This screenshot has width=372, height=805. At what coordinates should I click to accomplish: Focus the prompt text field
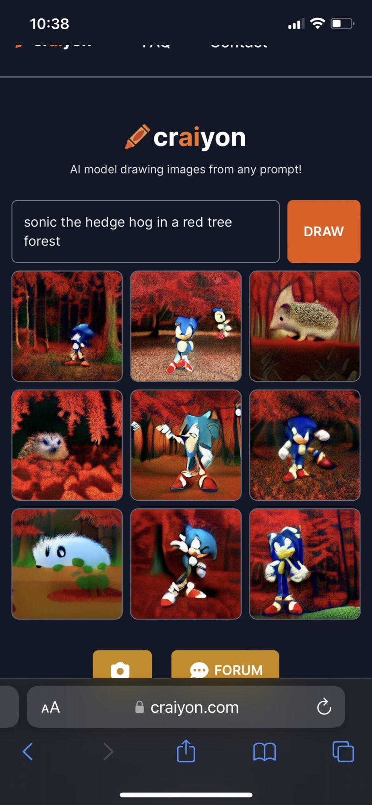tap(146, 231)
